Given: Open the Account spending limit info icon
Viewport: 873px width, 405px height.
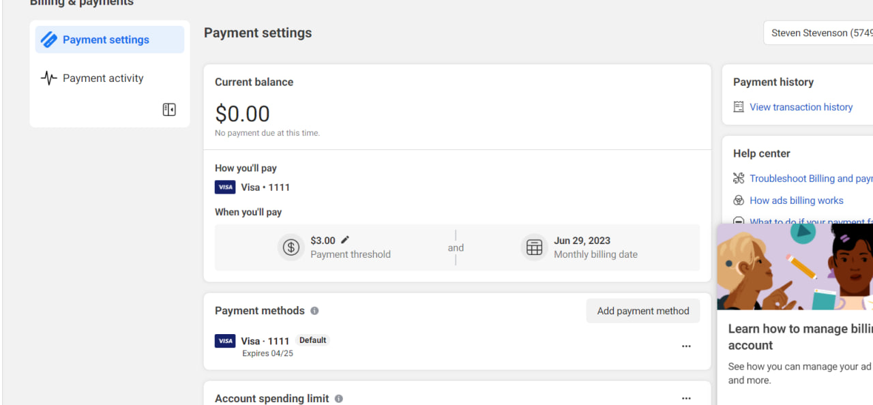Looking at the screenshot, I should pos(339,399).
